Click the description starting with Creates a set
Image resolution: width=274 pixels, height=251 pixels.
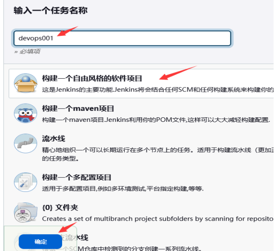pyautogui.click(x=157, y=219)
